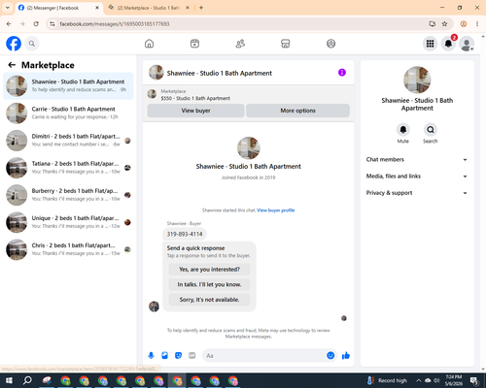The width and height of the screenshot is (486, 388).
Task: Expand the Chat members section
Action: pyautogui.click(x=417, y=159)
